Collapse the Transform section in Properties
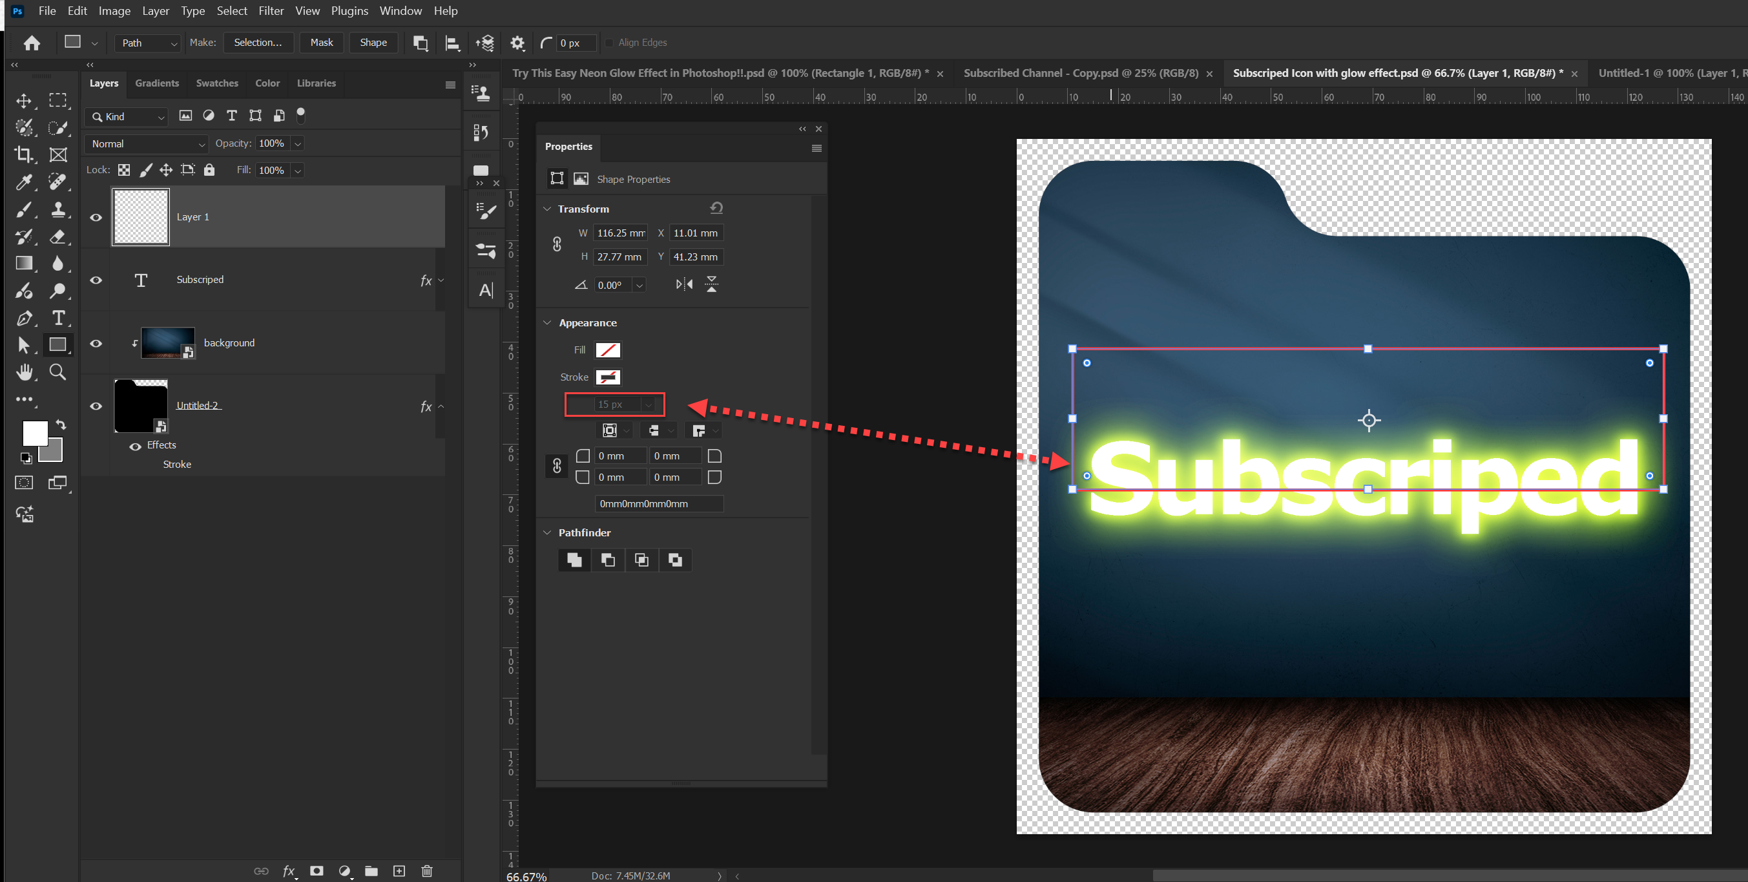 [x=548, y=209]
